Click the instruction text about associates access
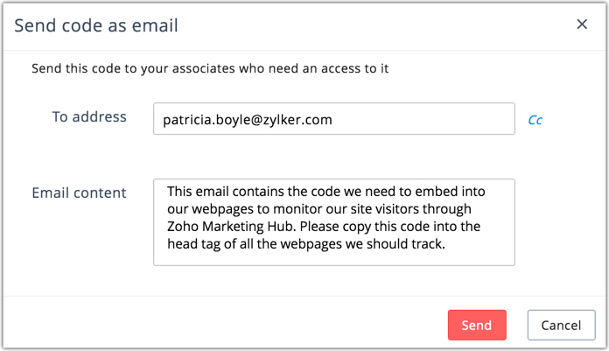This screenshot has height=351, width=609. [210, 67]
